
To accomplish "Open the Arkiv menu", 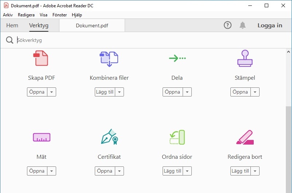I will click(8, 15).
